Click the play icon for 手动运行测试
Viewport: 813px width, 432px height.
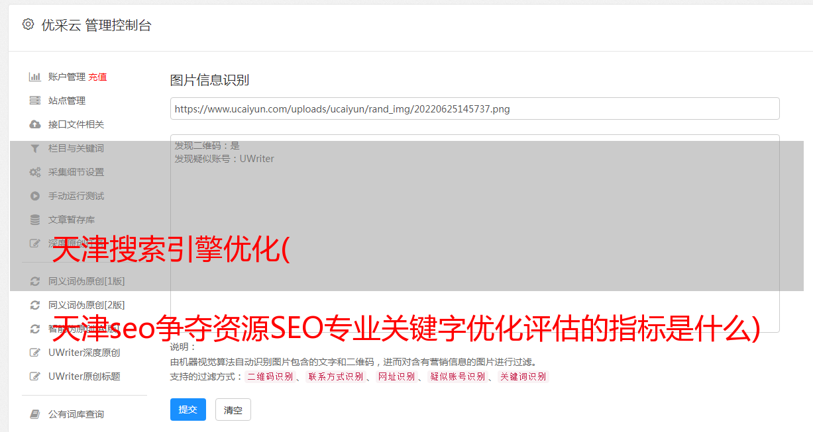35,196
